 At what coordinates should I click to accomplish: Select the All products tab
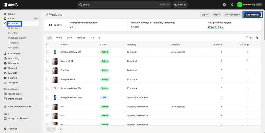(49, 38)
